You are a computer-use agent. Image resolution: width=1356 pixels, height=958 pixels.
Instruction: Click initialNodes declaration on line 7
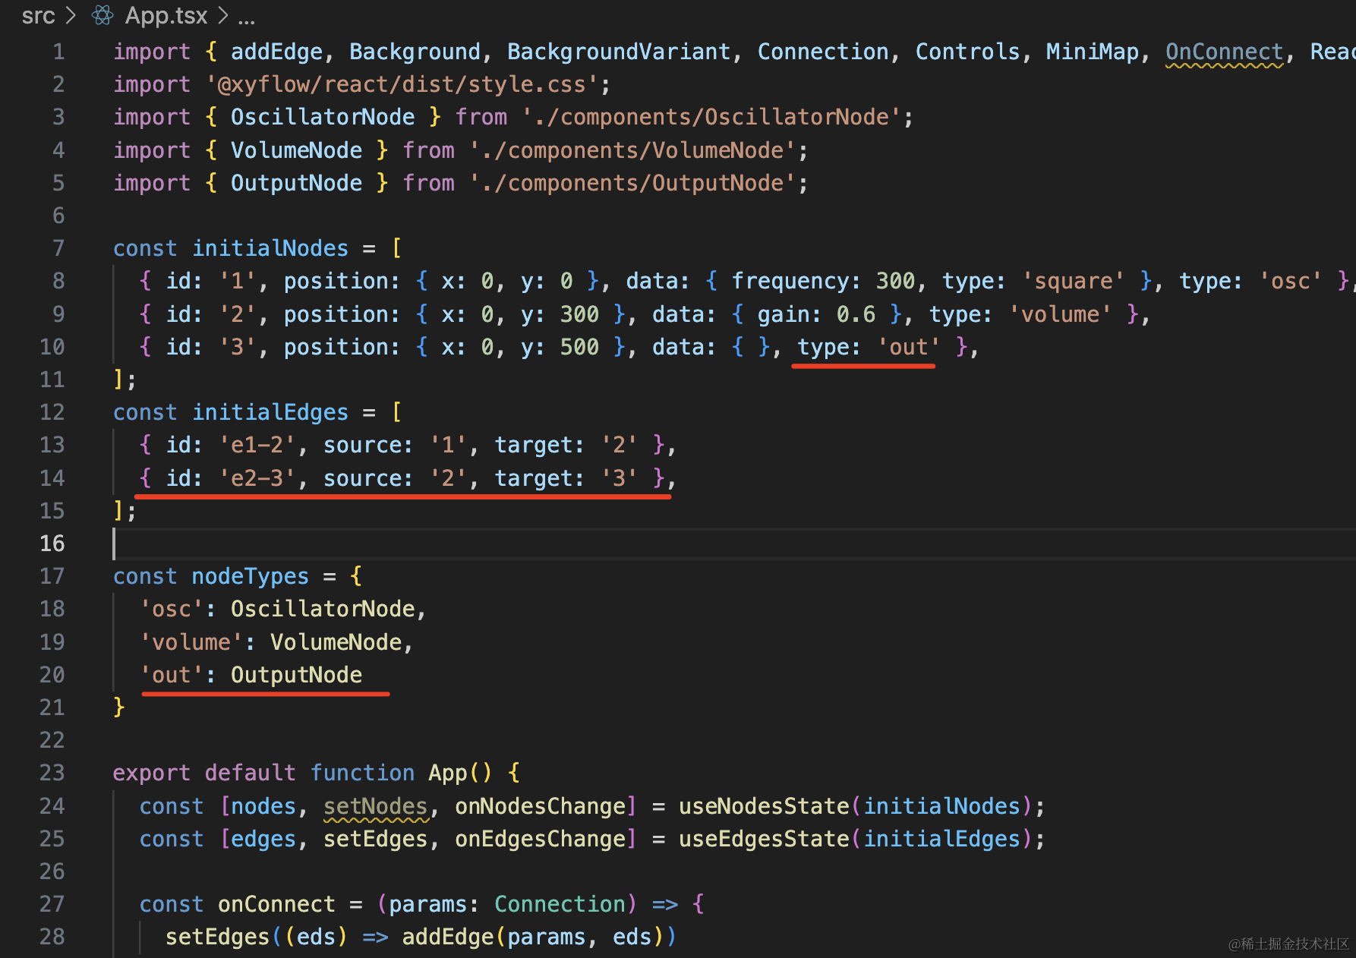coord(270,248)
